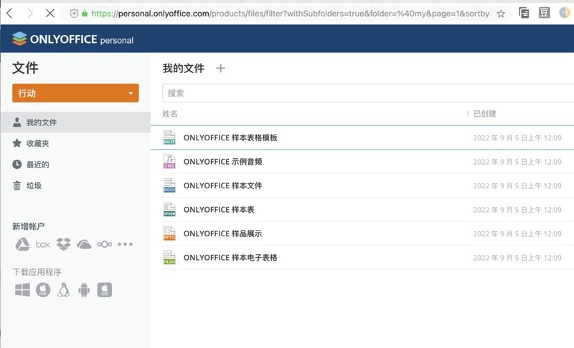
Task: Download the macOS desktop app
Action: click(x=43, y=290)
